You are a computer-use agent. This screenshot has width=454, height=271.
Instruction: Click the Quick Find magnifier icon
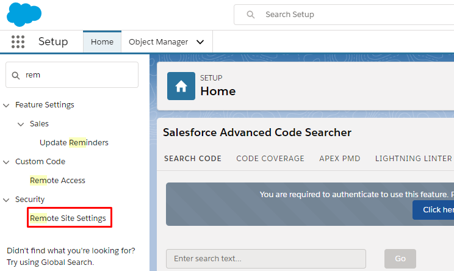[x=16, y=76]
